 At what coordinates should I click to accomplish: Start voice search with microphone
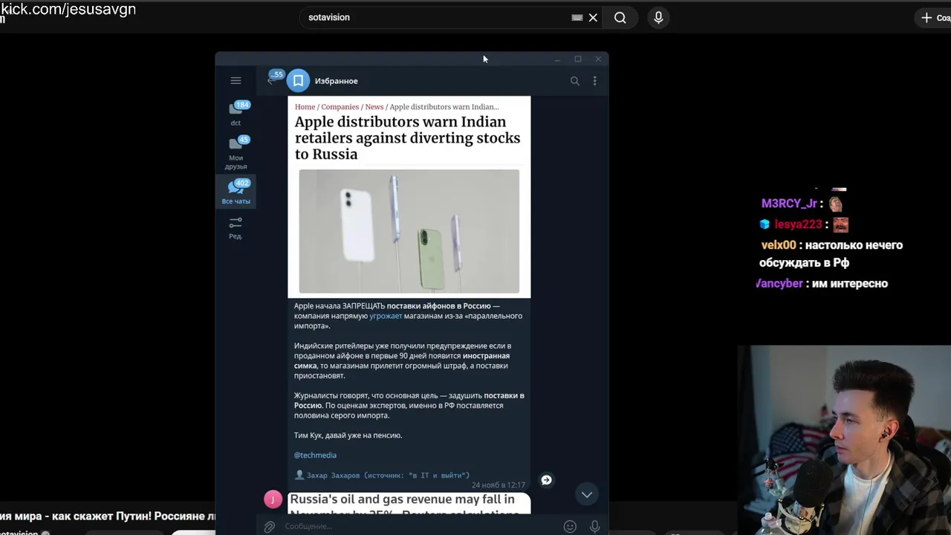[x=658, y=18]
